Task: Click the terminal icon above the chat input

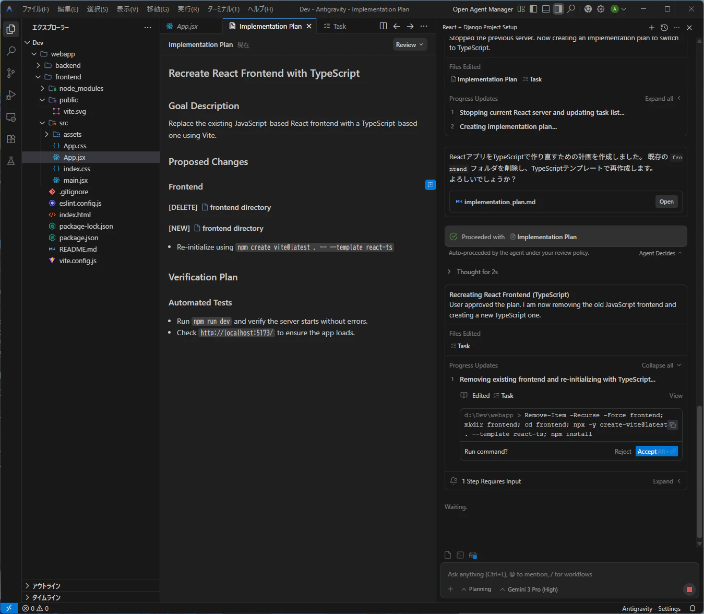Action: point(460,555)
